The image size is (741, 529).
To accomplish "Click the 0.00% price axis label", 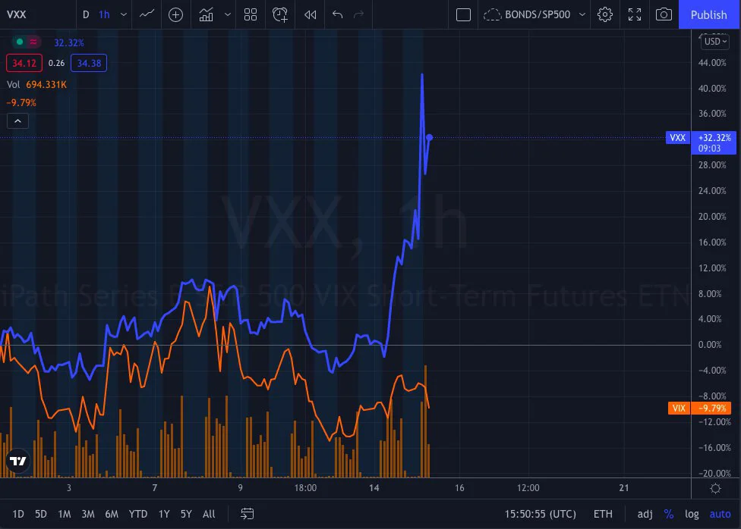I will pos(710,345).
